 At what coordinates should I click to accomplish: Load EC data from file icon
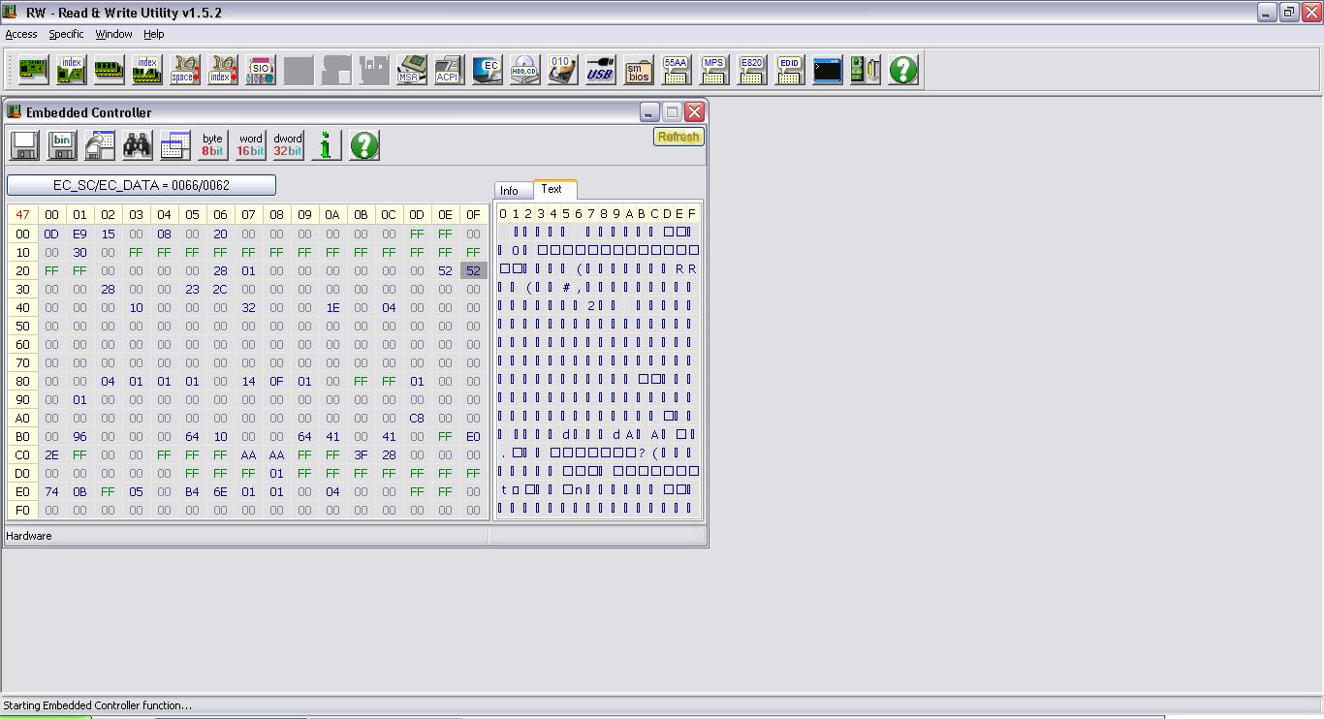coord(100,145)
